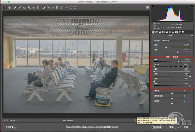Switch to the Detail panel tab
The width and height of the screenshot is (195, 132).
tap(160, 32)
